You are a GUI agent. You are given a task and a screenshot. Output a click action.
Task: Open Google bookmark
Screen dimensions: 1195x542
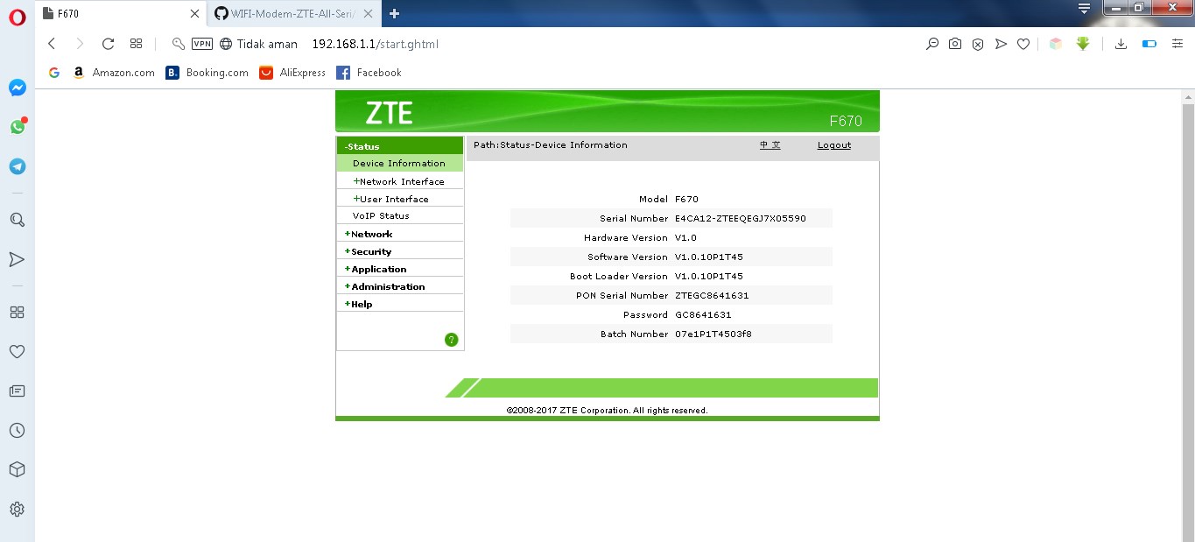[54, 73]
